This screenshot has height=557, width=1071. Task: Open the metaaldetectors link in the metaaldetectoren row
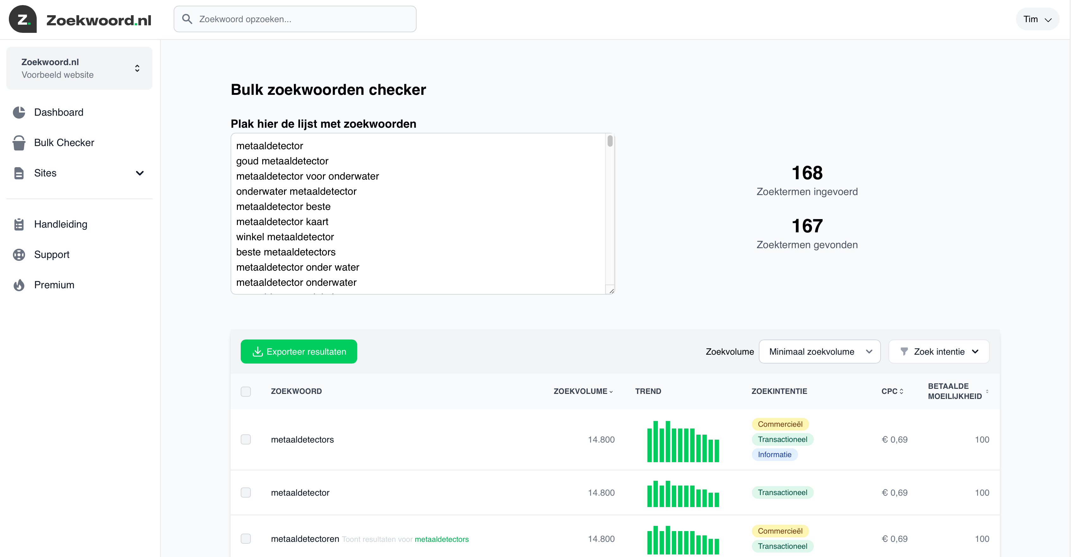point(442,539)
